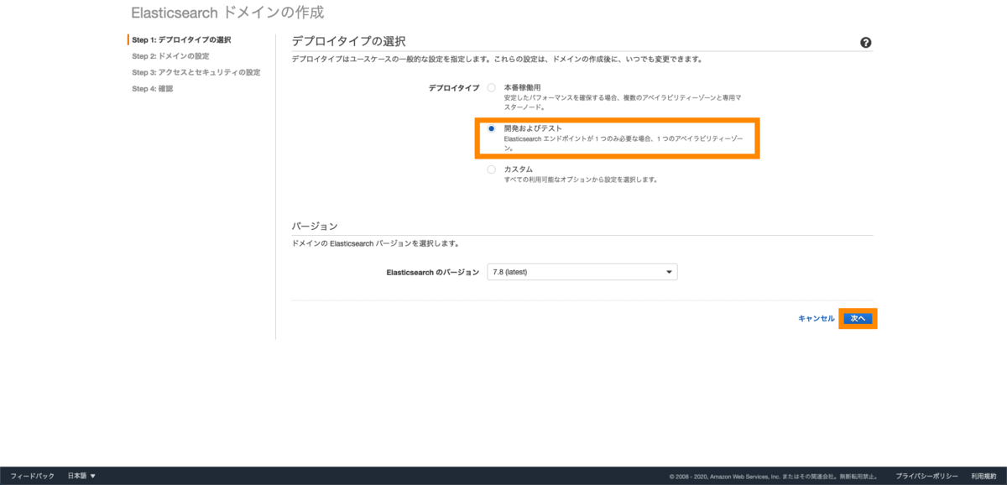Select the 開発およびテスト radio button

click(492, 128)
